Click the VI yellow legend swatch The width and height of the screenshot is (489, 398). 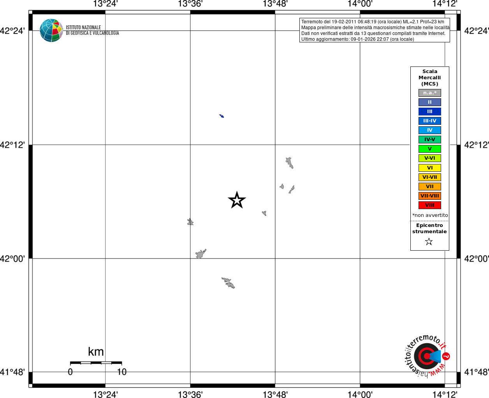(x=430, y=168)
